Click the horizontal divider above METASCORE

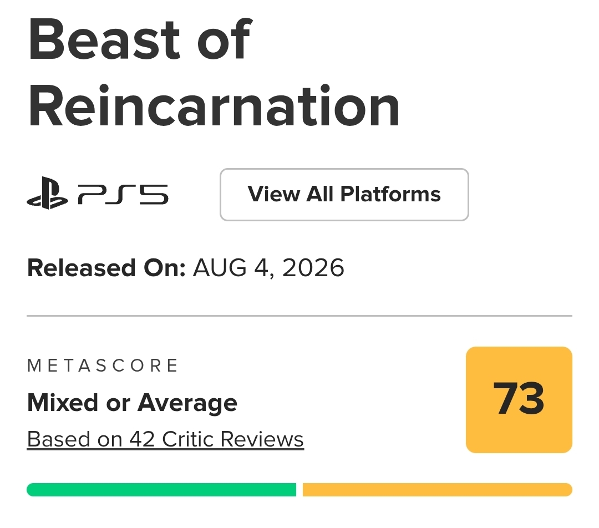point(299,316)
